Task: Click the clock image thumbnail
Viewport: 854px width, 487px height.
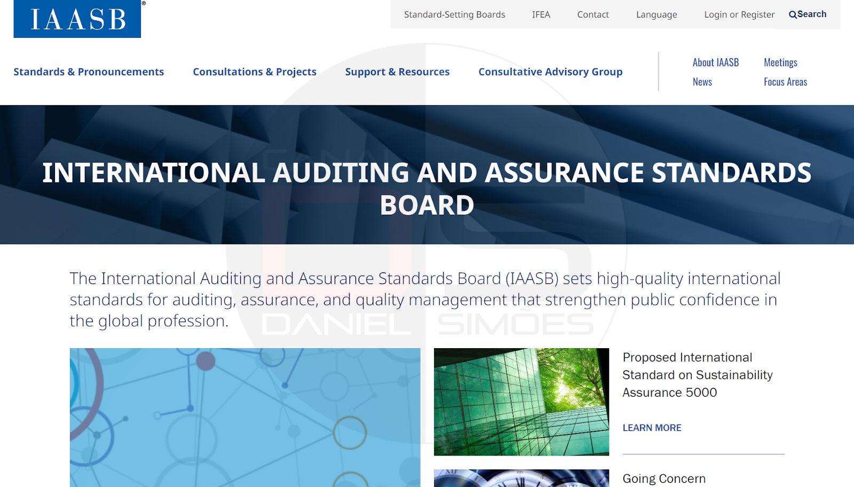Action: [521, 478]
